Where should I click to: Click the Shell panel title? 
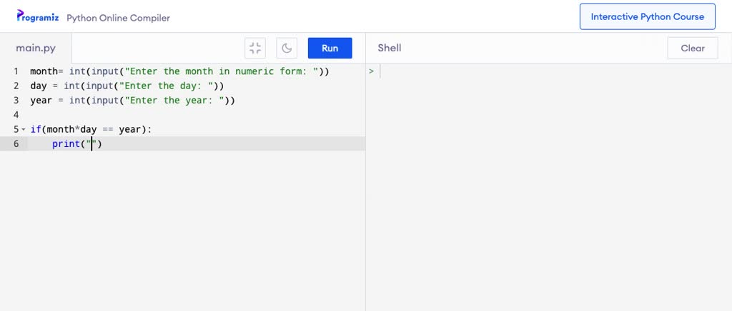[x=390, y=48]
